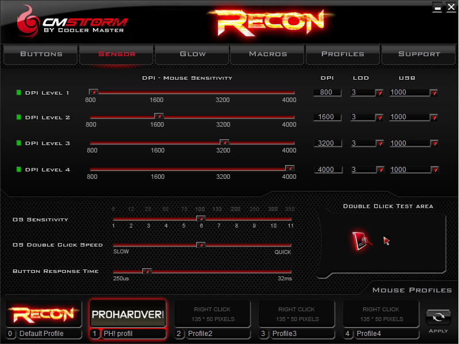The width and height of the screenshot is (459, 344).
Task: Click the 250us label under response time
Action: (121, 279)
